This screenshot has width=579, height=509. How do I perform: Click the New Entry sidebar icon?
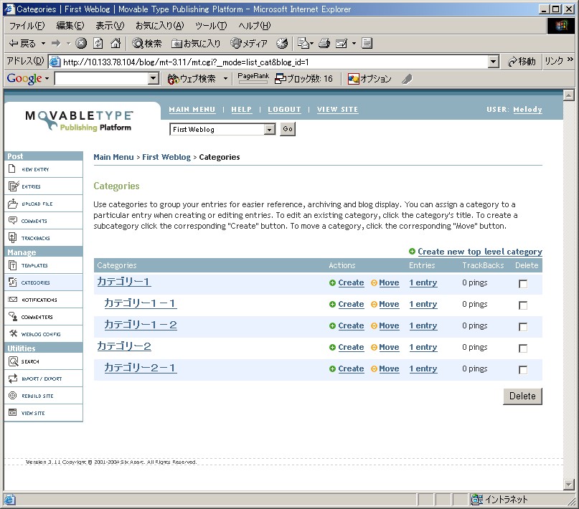click(13, 169)
